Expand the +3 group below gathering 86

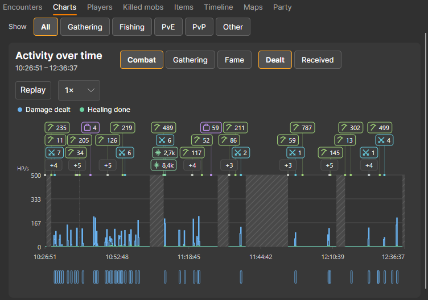[229, 165]
